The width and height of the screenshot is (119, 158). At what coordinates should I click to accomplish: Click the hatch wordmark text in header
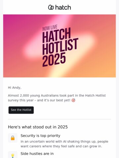tap(63, 7)
